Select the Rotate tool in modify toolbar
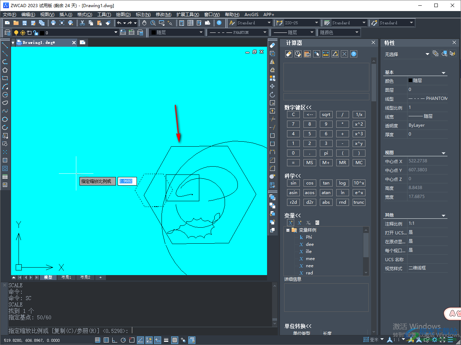This screenshot has height=345, width=461. pyautogui.click(x=272, y=95)
